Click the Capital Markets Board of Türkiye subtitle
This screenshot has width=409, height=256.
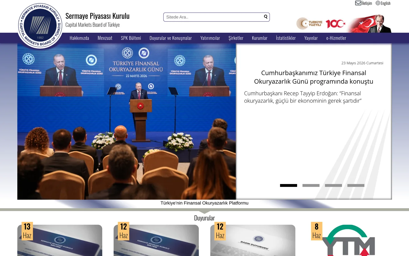(93, 25)
